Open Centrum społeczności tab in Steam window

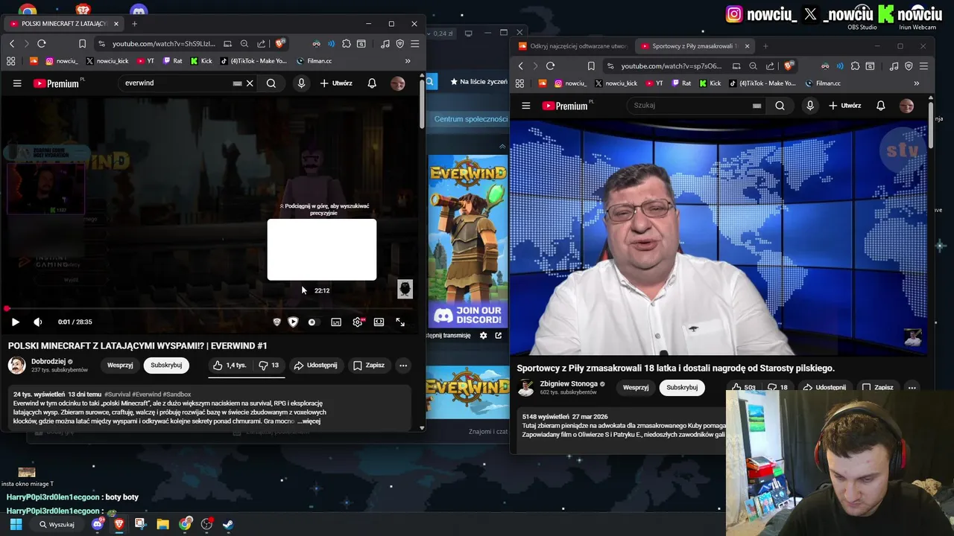click(470, 119)
